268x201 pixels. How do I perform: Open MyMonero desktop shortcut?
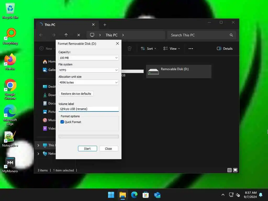pos(10,165)
